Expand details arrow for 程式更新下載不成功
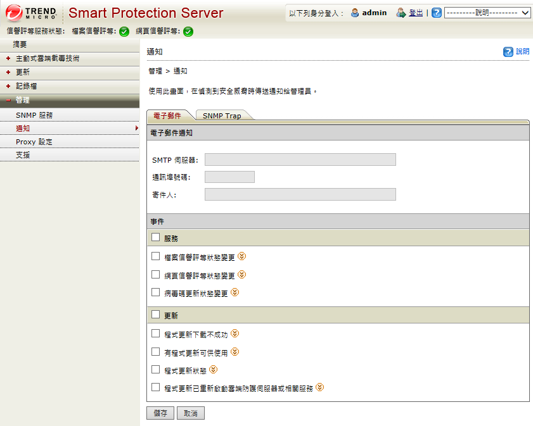 pos(235,334)
